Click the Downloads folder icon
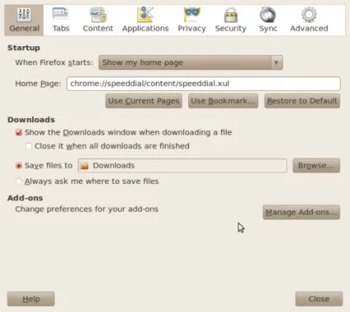 click(84, 166)
